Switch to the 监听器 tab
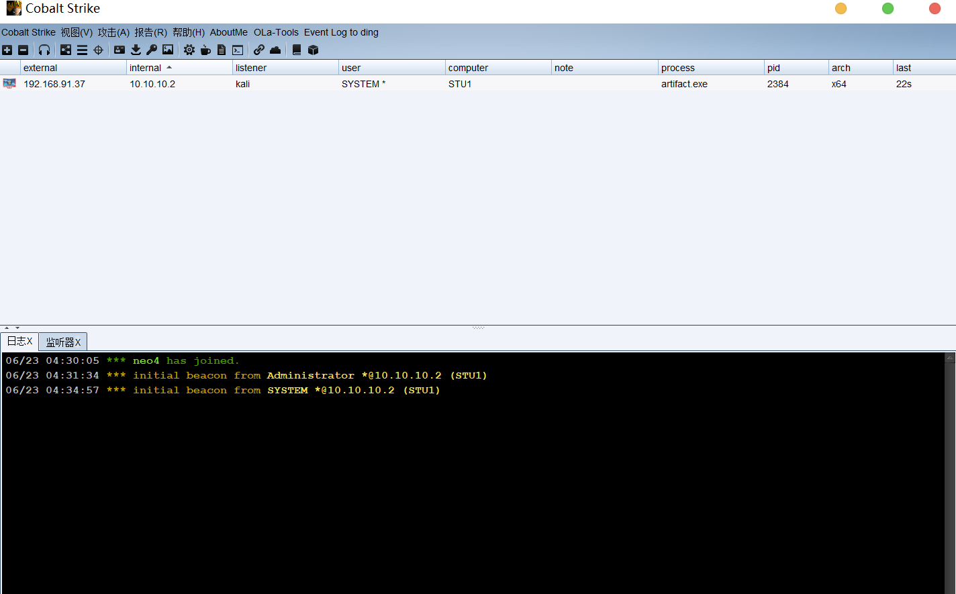The width and height of the screenshot is (956, 594). click(63, 342)
